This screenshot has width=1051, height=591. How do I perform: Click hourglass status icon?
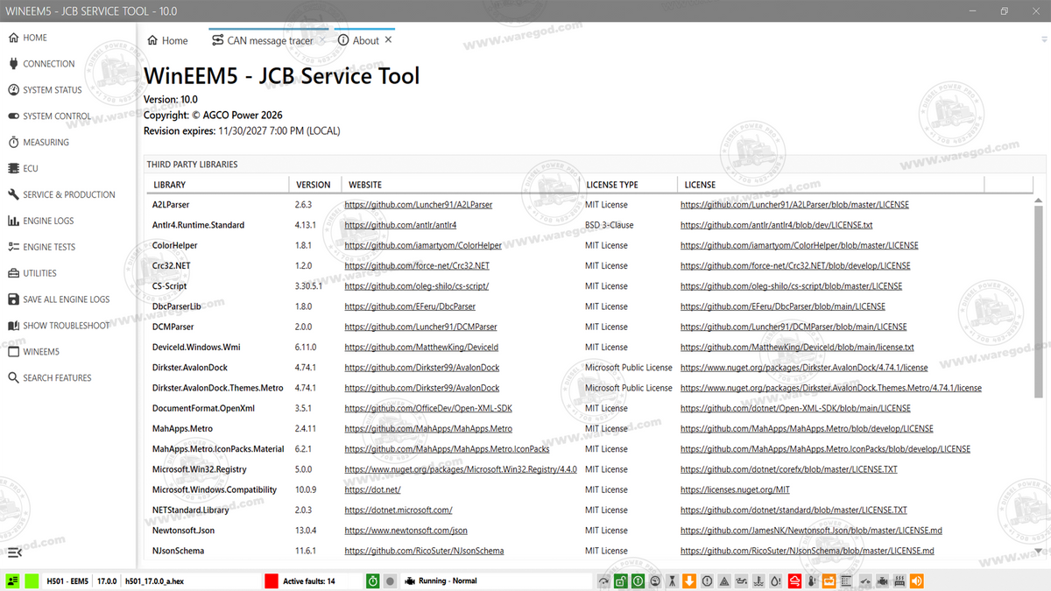[671, 580]
